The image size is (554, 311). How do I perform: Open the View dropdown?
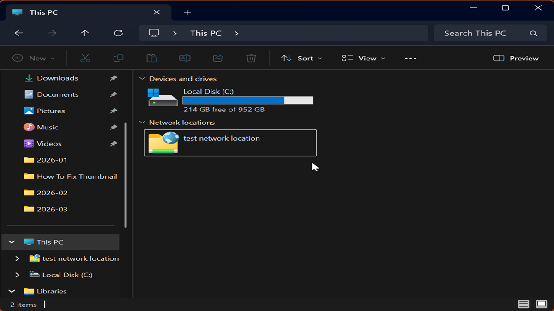click(363, 58)
